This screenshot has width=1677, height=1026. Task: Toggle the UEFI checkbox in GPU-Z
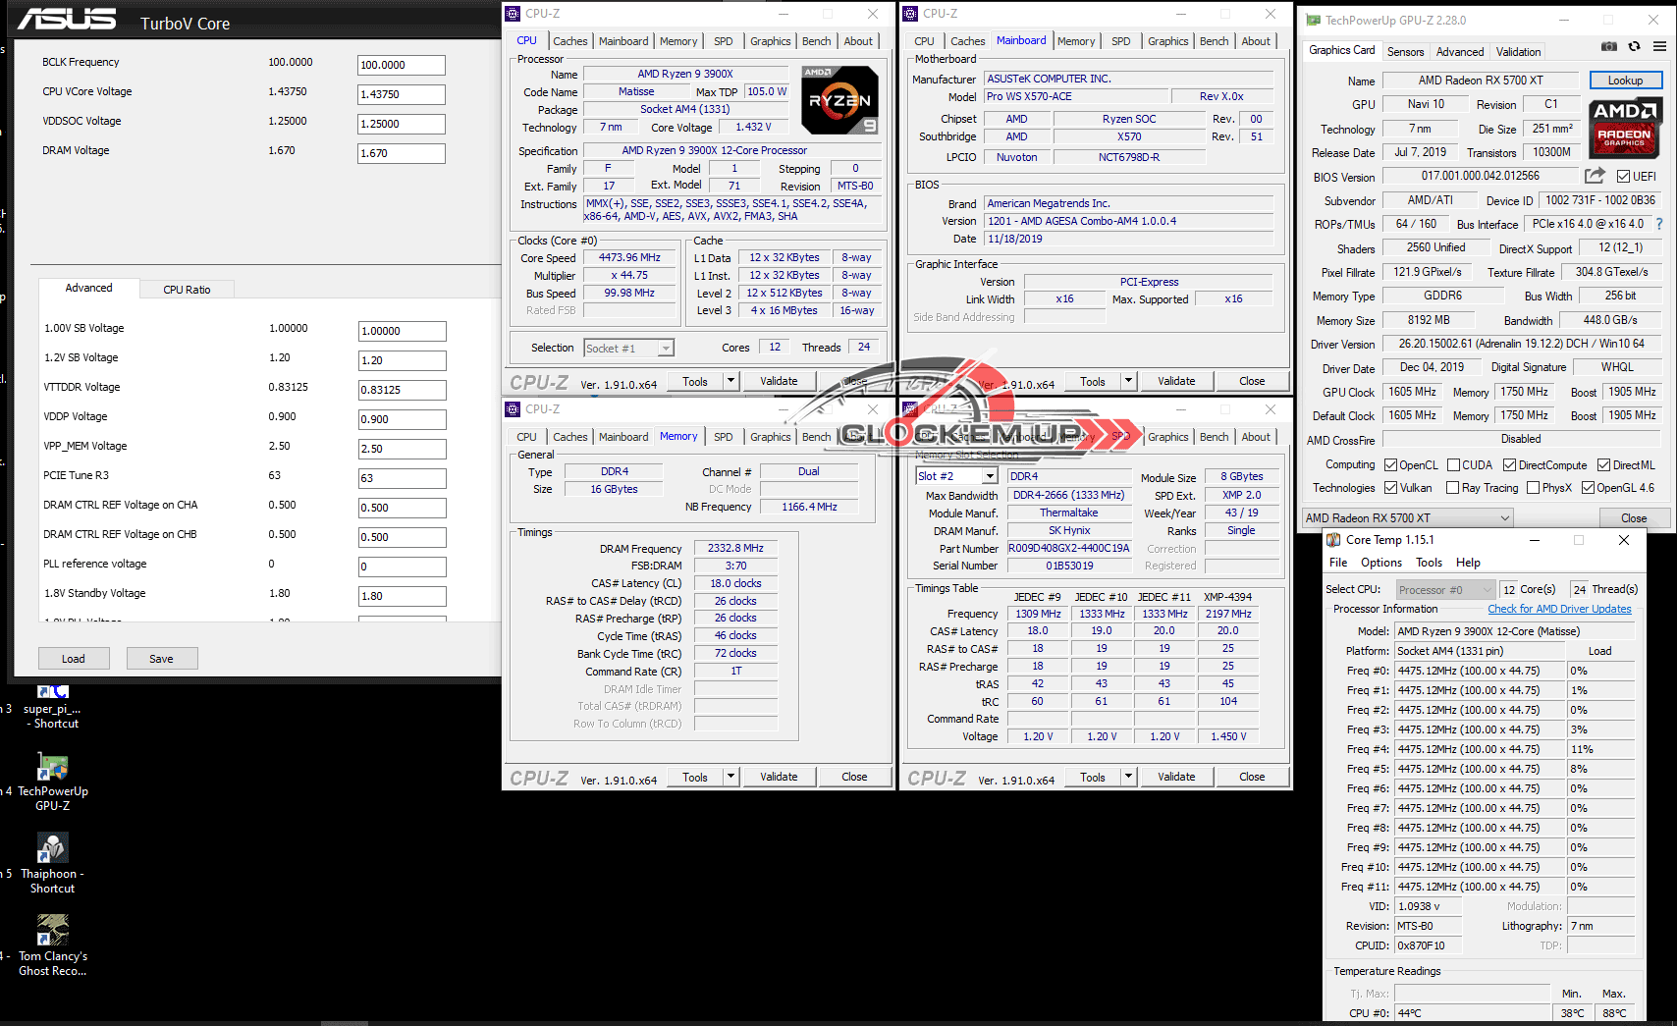pos(1623,177)
